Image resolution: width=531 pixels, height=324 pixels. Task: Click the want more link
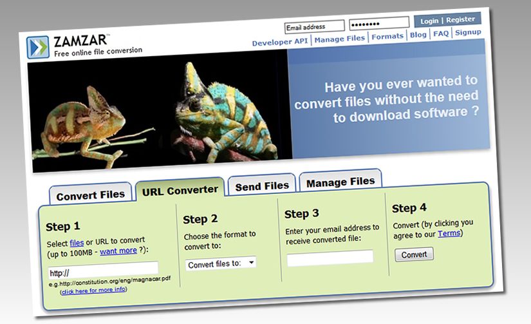coord(118,251)
